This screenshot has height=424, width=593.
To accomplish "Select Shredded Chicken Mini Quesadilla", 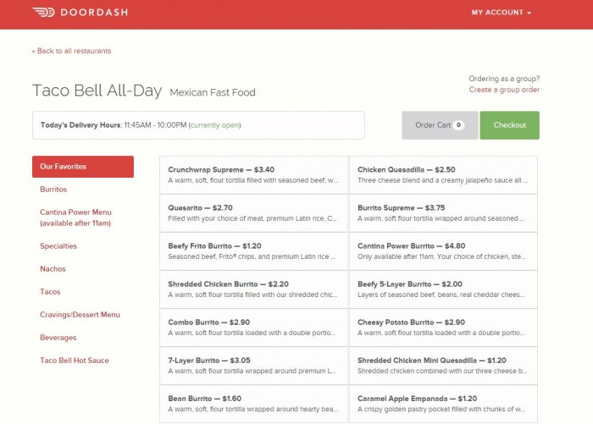I will point(443,366).
